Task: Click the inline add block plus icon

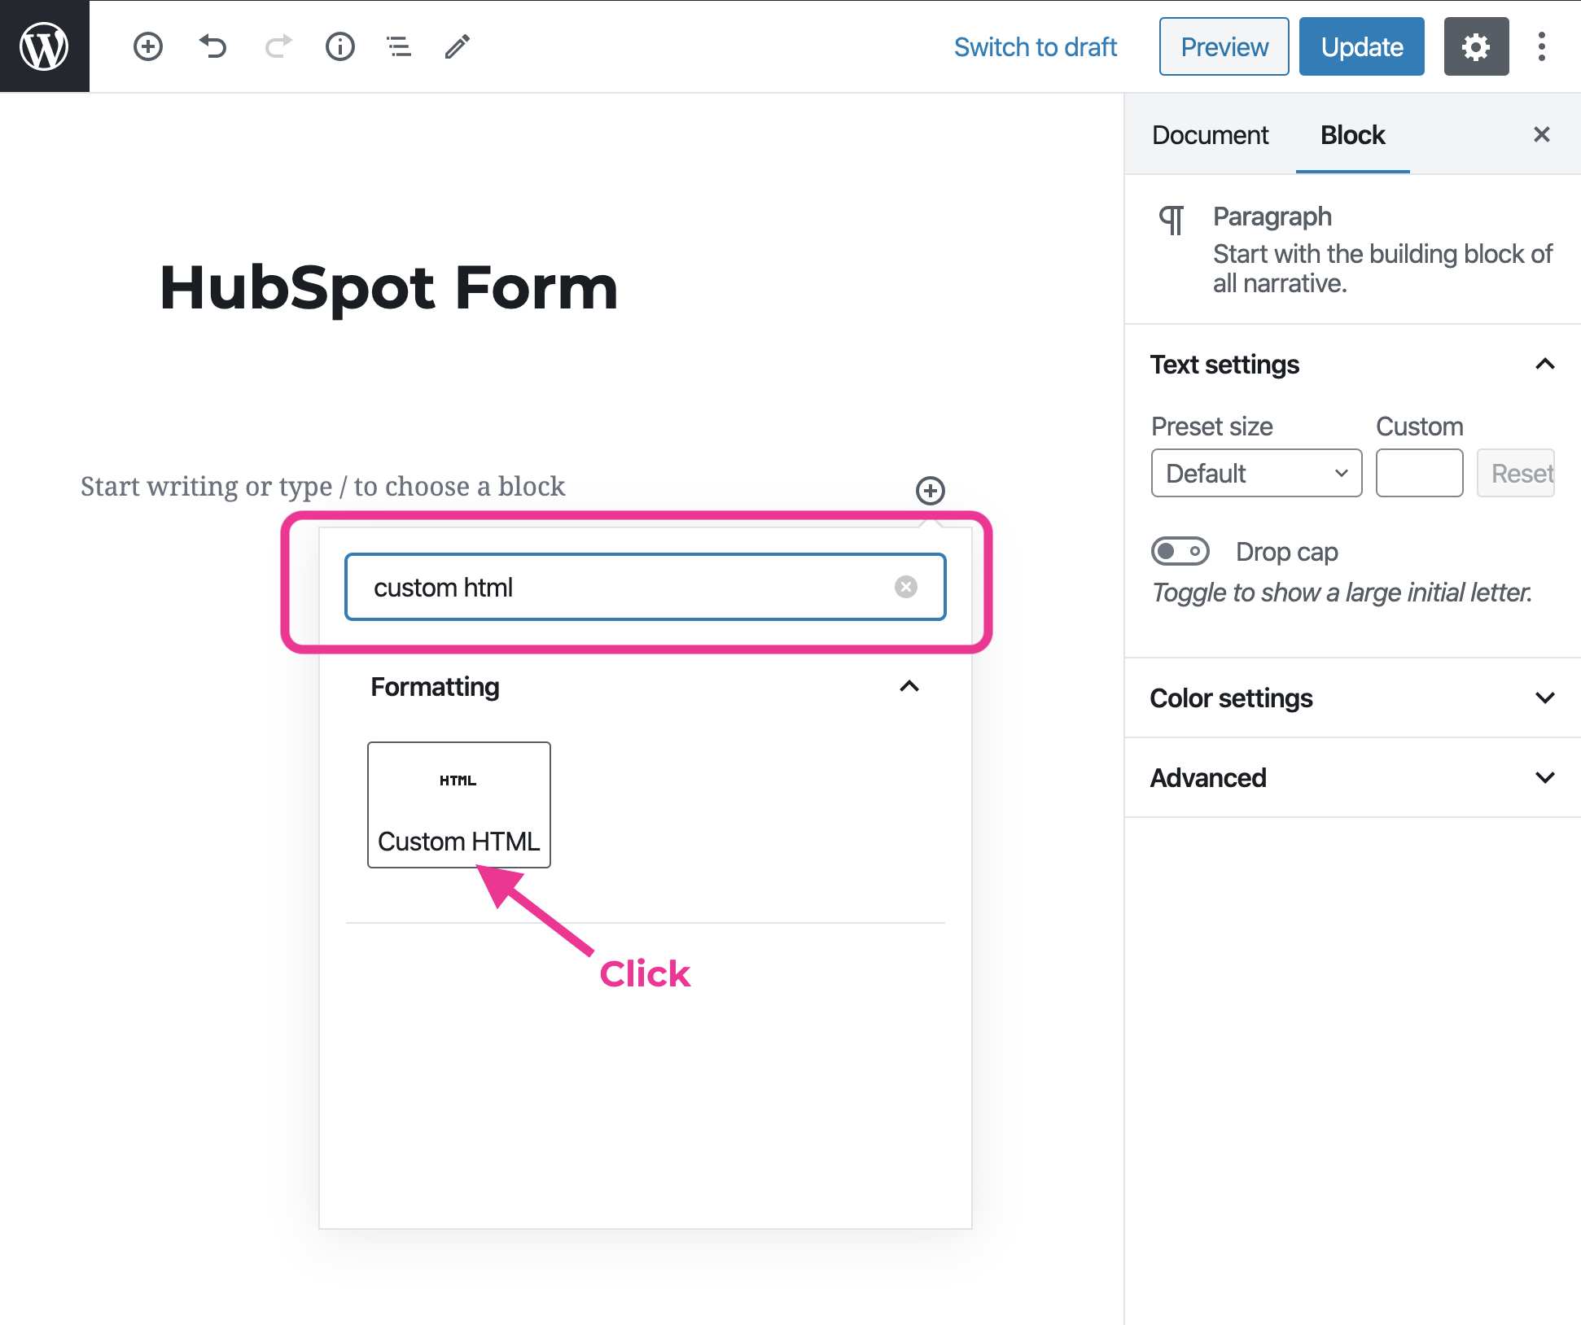Action: [931, 491]
